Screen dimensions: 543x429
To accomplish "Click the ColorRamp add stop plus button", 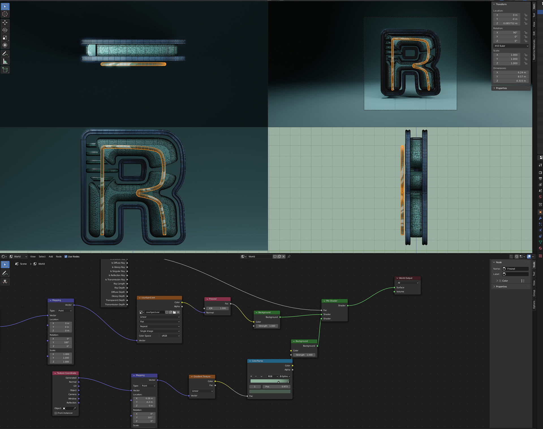I will pyautogui.click(x=251, y=376).
